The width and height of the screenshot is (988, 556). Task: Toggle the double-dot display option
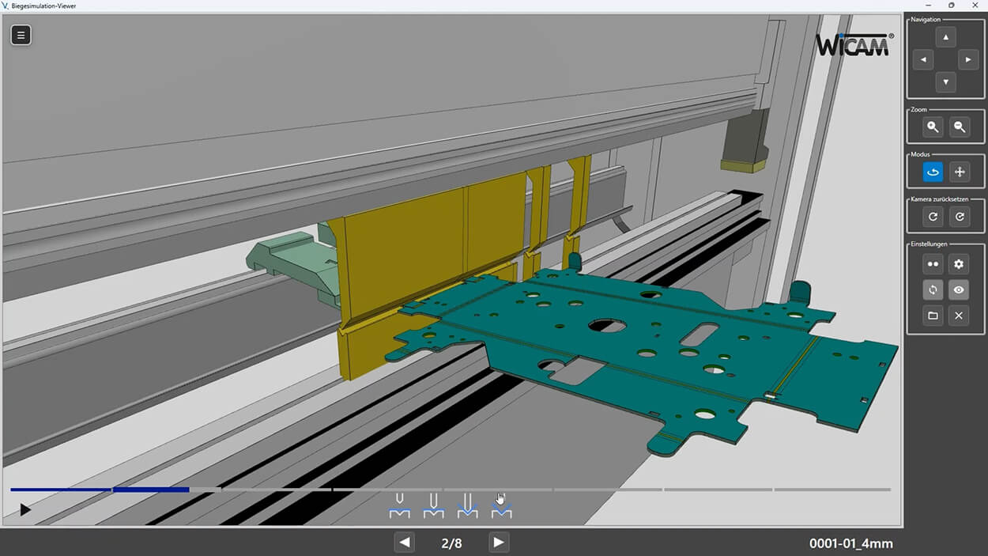coord(932,263)
